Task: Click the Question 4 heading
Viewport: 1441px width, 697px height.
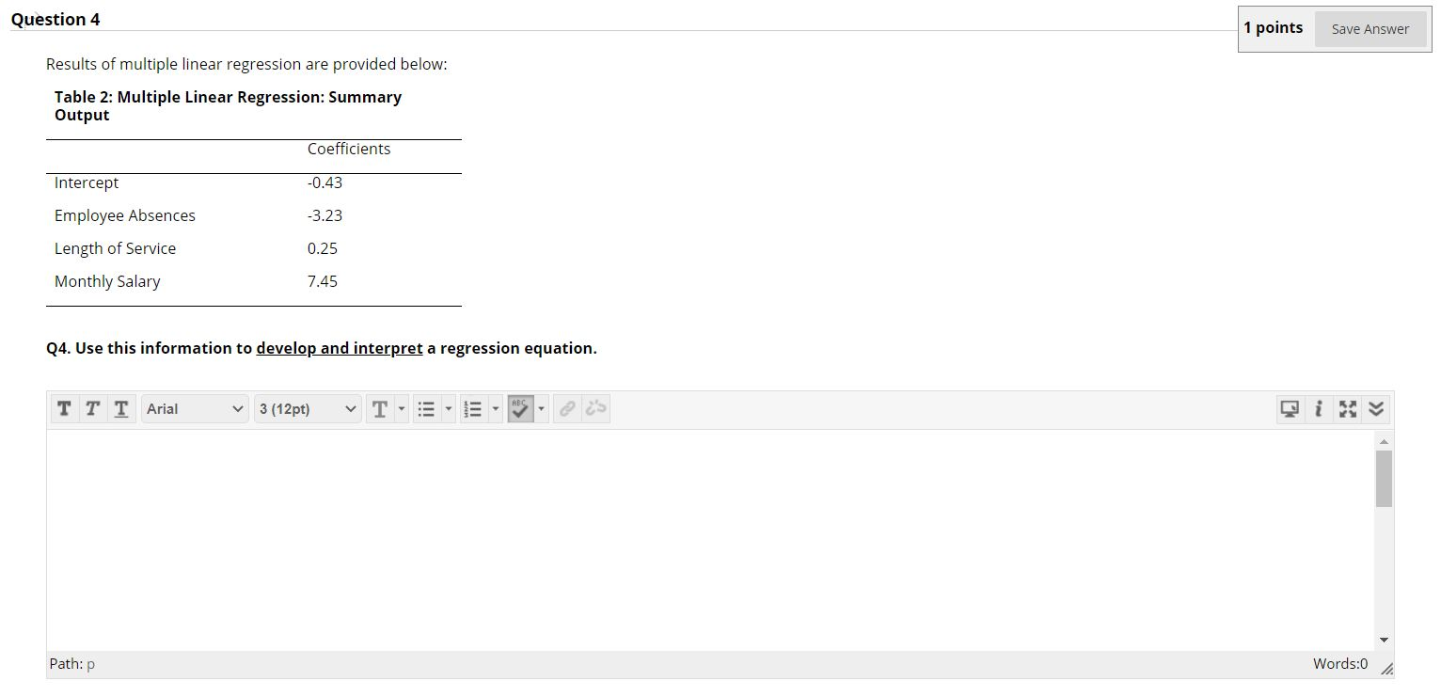Action: [x=55, y=18]
